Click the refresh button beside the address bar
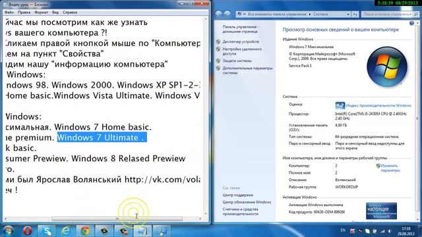This screenshot has width=422, height=237. [355, 14]
